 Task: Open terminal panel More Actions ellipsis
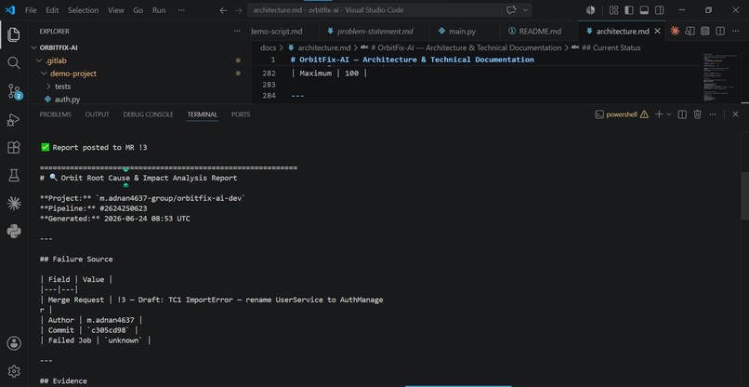[713, 114]
